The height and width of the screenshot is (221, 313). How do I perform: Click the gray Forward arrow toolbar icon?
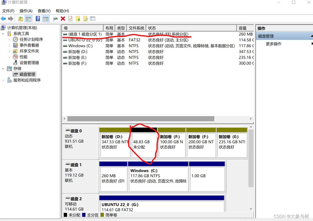[11, 19]
